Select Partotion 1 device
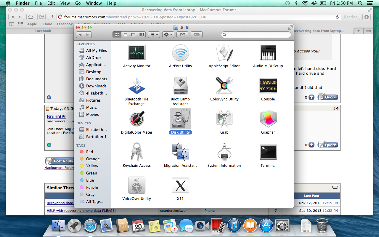Viewport: 379px width, 237px height. 93,137
